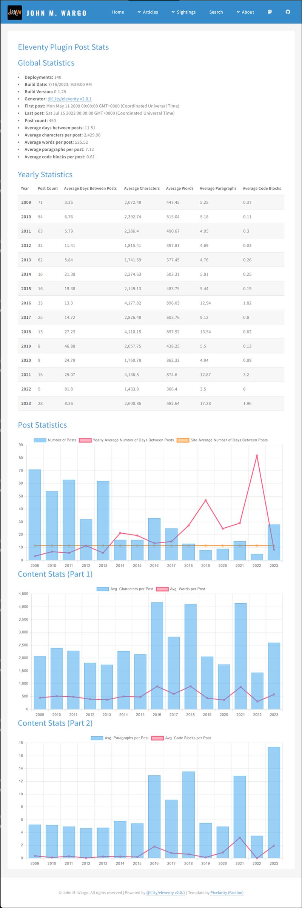Toggle Avg. Paragraphs per Post legend
This screenshot has width=302, height=908.
pos(120,738)
